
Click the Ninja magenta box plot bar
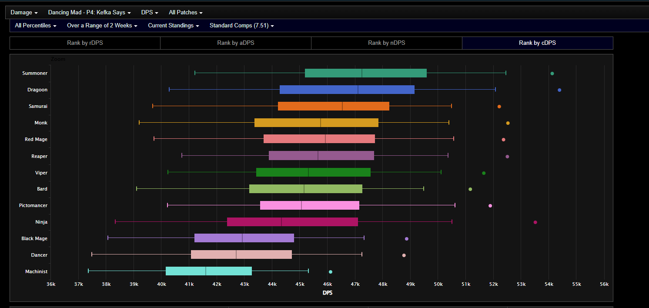click(292, 222)
